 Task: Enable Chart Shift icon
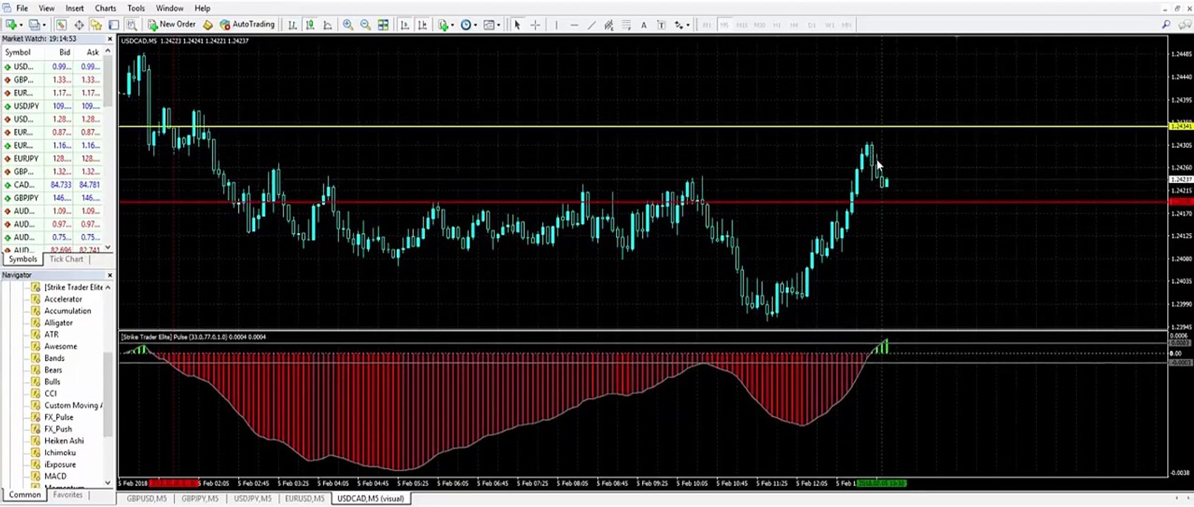pyautogui.click(x=422, y=25)
